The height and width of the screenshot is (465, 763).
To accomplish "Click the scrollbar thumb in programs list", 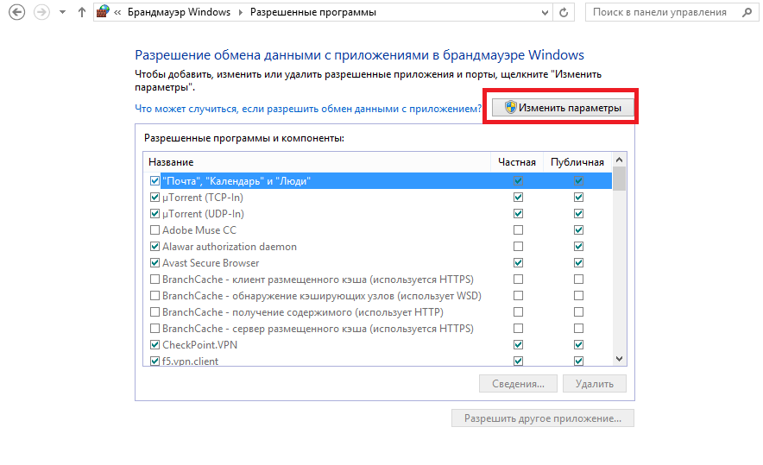I will (619, 179).
